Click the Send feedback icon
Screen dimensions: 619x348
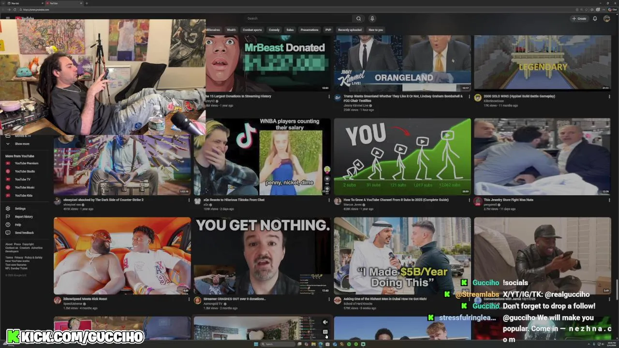coord(8,232)
